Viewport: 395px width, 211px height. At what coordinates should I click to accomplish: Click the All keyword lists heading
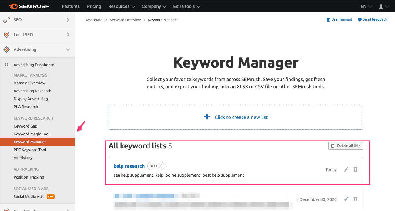click(137, 146)
